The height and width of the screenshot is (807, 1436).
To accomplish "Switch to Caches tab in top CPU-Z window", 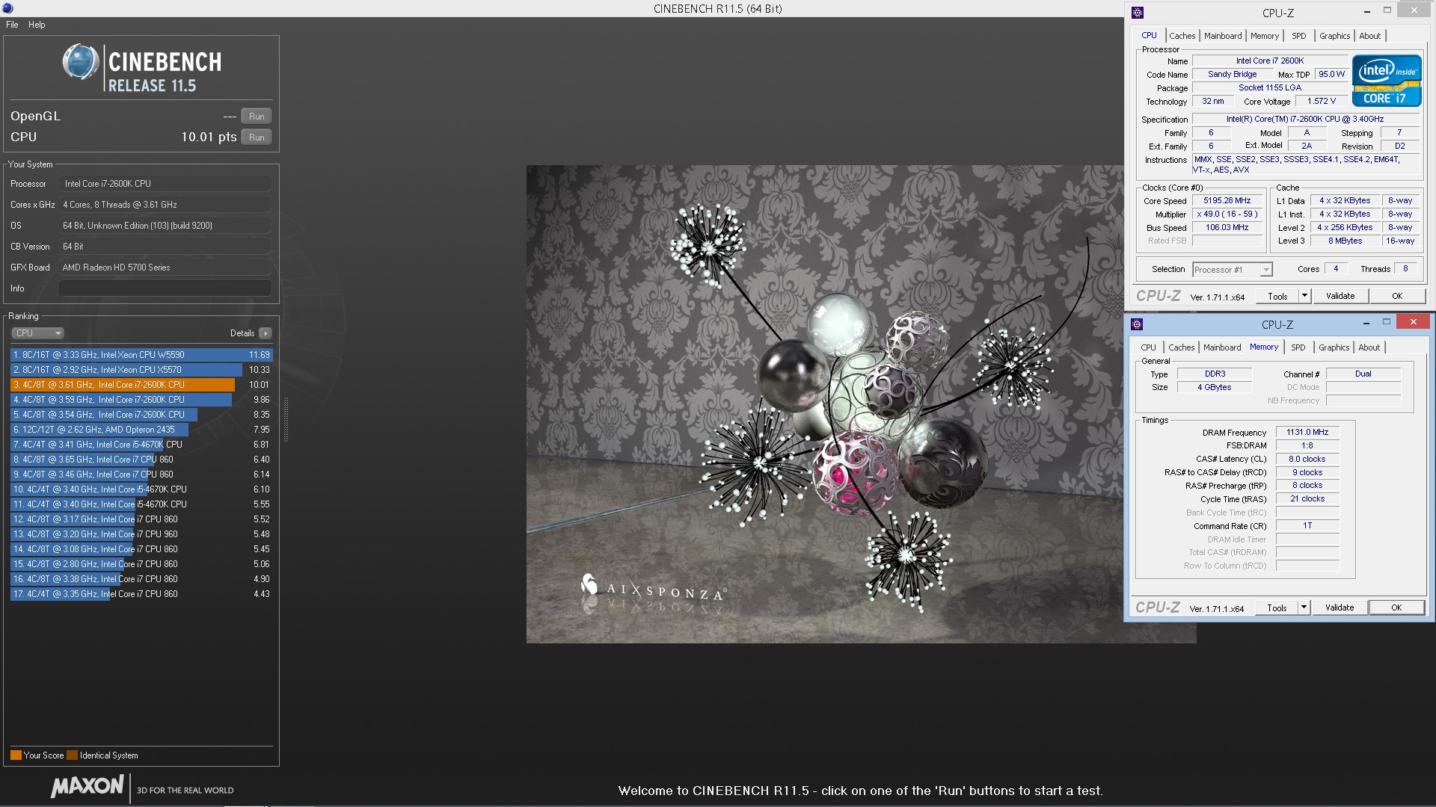I will [1182, 36].
